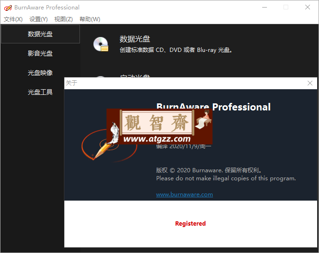
Task: Click the data disc icon with folder
Action: click(101, 44)
